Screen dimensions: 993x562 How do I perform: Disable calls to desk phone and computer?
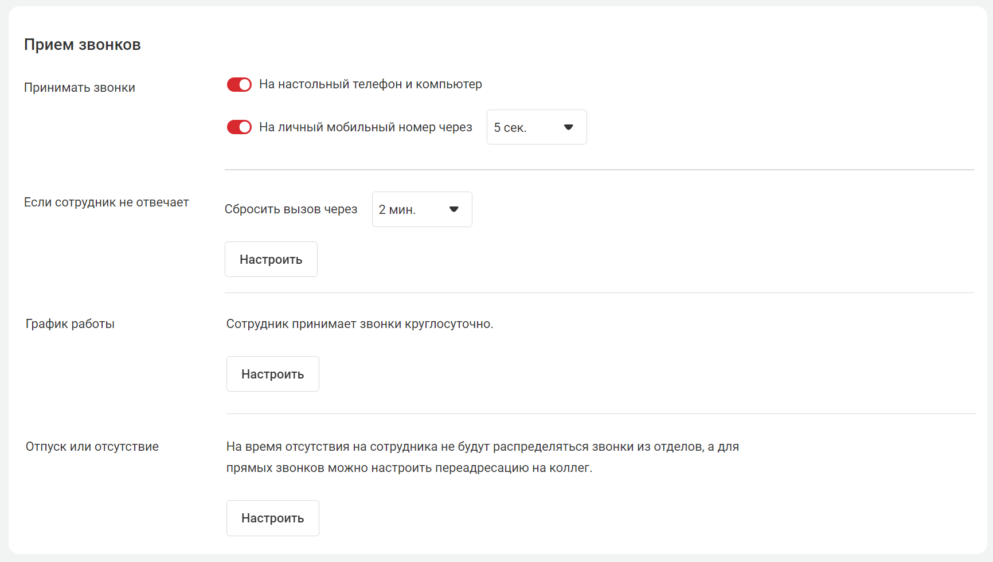239,85
